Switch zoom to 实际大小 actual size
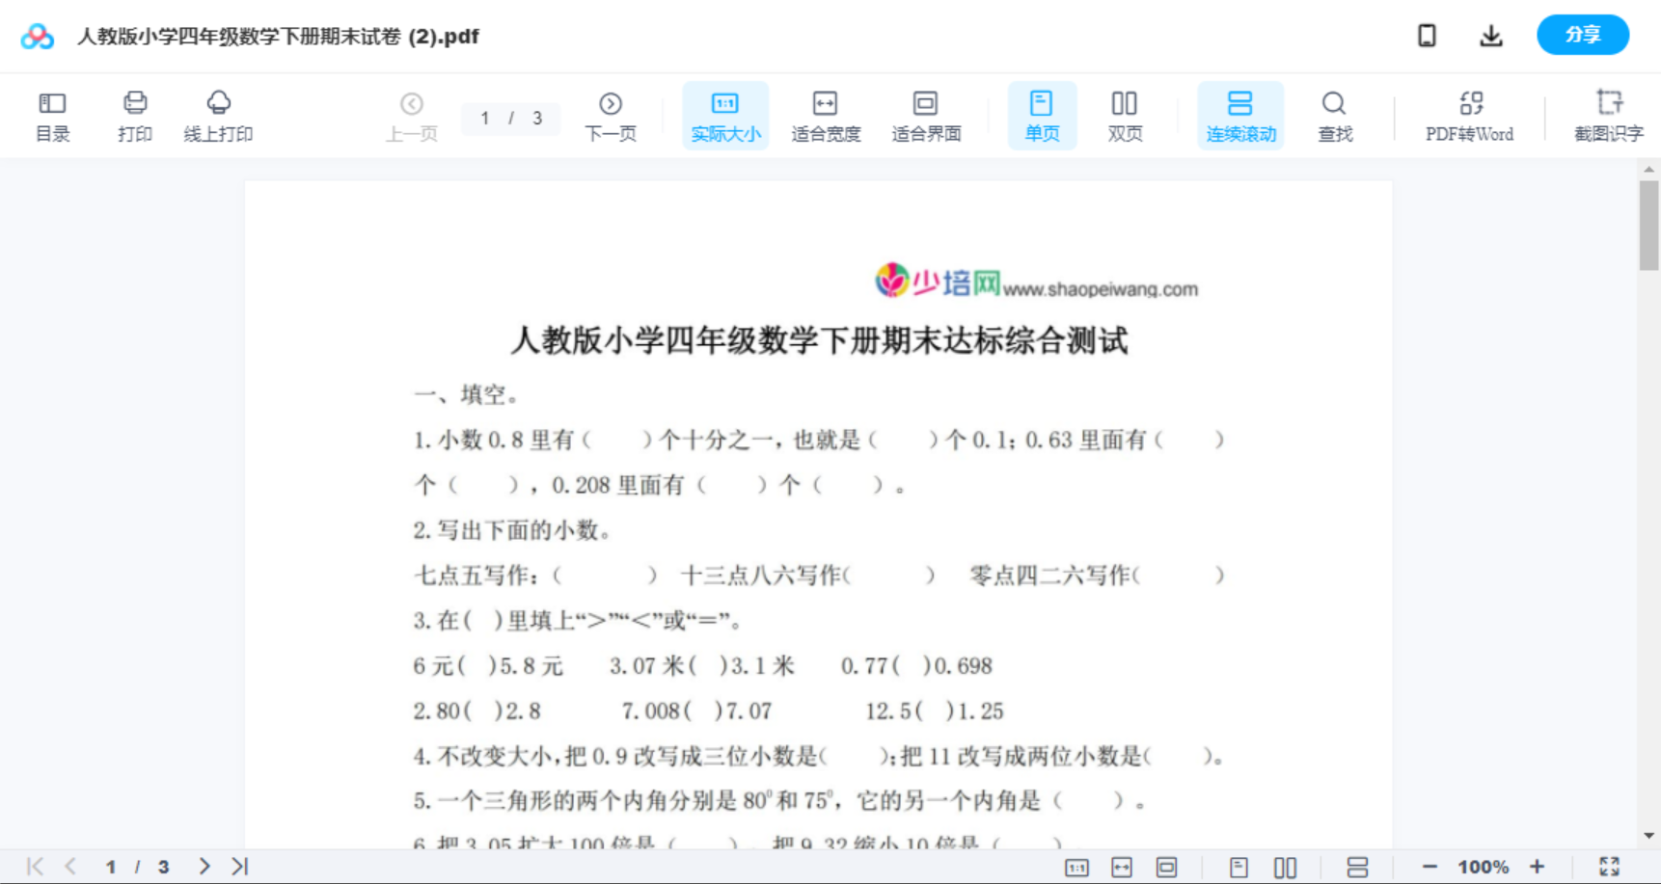This screenshot has width=1661, height=884. pos(724,115)
